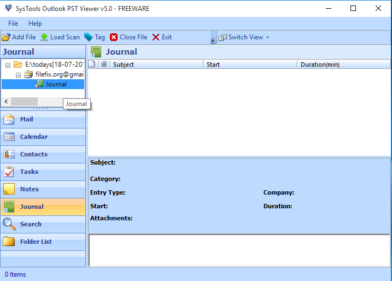
Task: Maximize the PST Viewer window
Action: 353,9
